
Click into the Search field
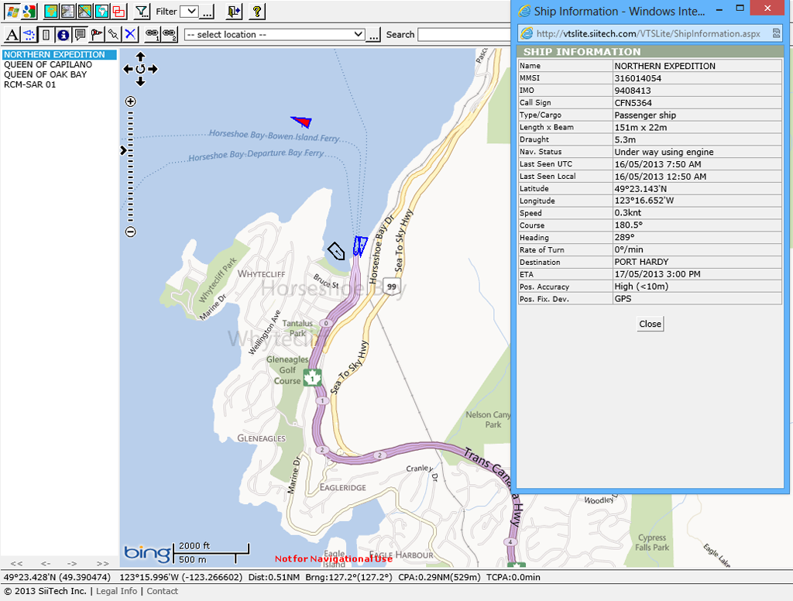465,34
